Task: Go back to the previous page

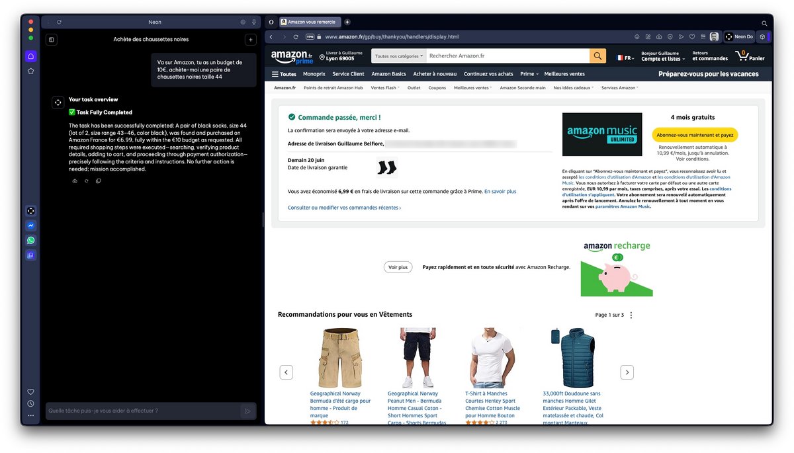Action: (x=271, y=37)
